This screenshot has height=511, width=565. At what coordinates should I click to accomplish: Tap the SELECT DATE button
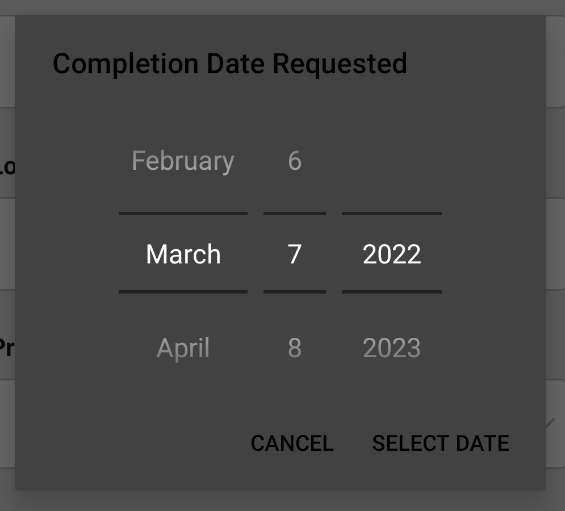click(441, 443)
